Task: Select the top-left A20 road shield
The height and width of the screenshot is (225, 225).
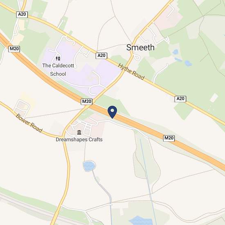Action: (22, 14)
